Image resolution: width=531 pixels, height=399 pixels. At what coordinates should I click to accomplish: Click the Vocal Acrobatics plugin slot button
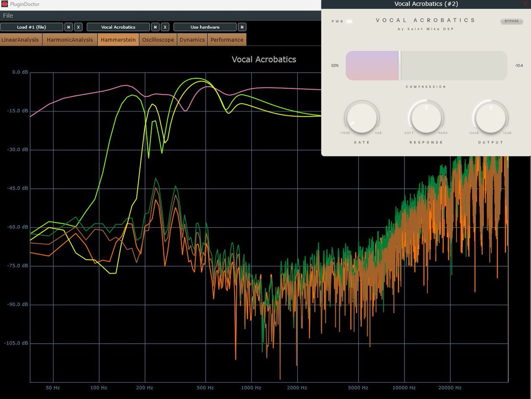(x=118, y=27)
